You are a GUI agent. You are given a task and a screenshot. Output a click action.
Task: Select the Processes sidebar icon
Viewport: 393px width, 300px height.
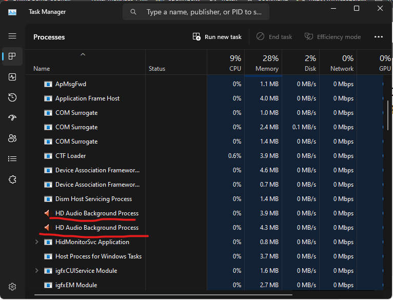(x=12, y=56)
